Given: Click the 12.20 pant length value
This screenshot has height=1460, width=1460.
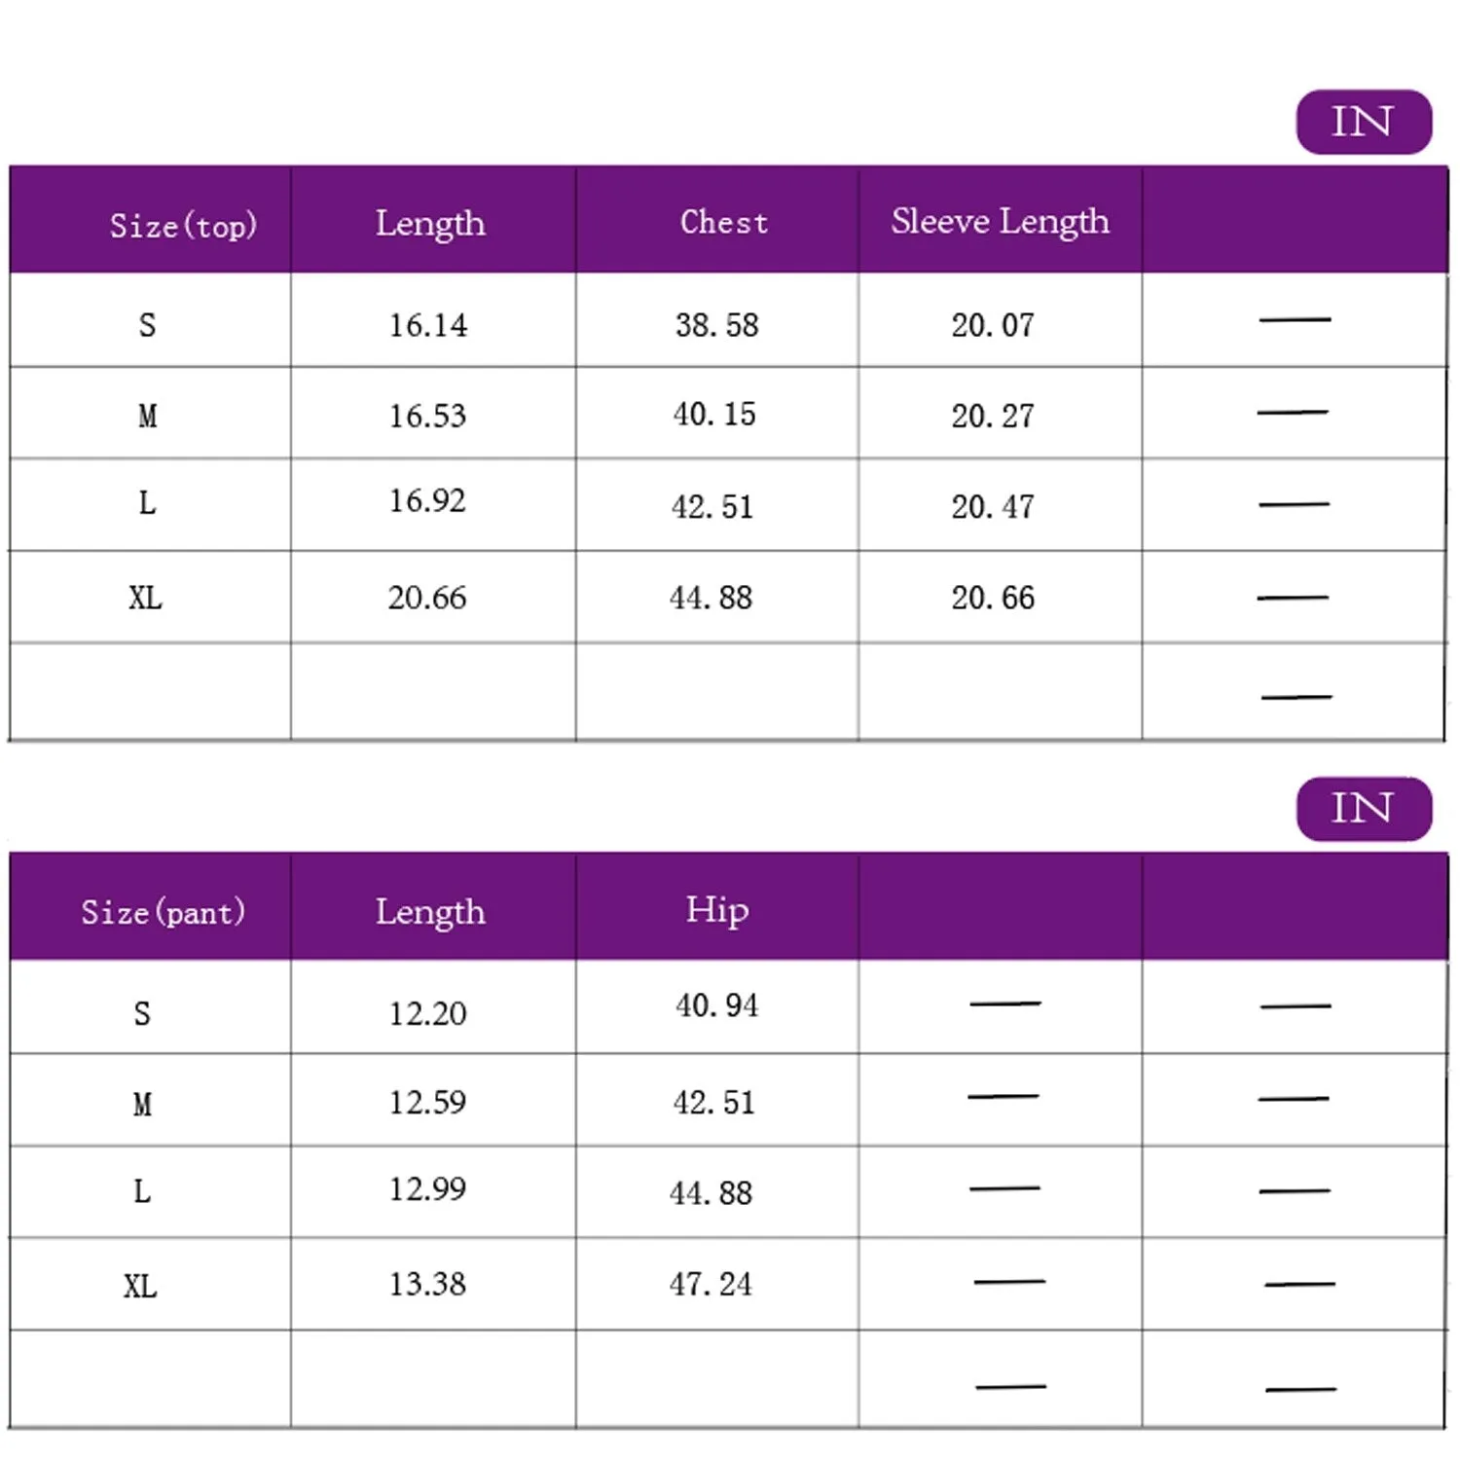Looking at the screenshot, I should 427,1014.
